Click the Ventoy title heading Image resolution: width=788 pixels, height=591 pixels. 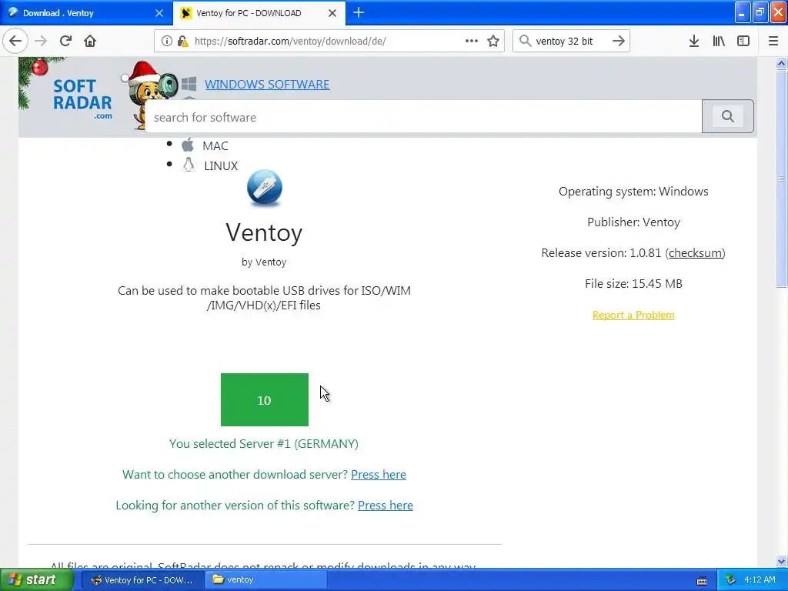click(264, 232)
